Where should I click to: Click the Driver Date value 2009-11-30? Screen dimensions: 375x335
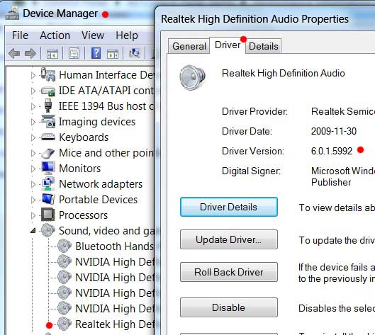pos(334,131)
